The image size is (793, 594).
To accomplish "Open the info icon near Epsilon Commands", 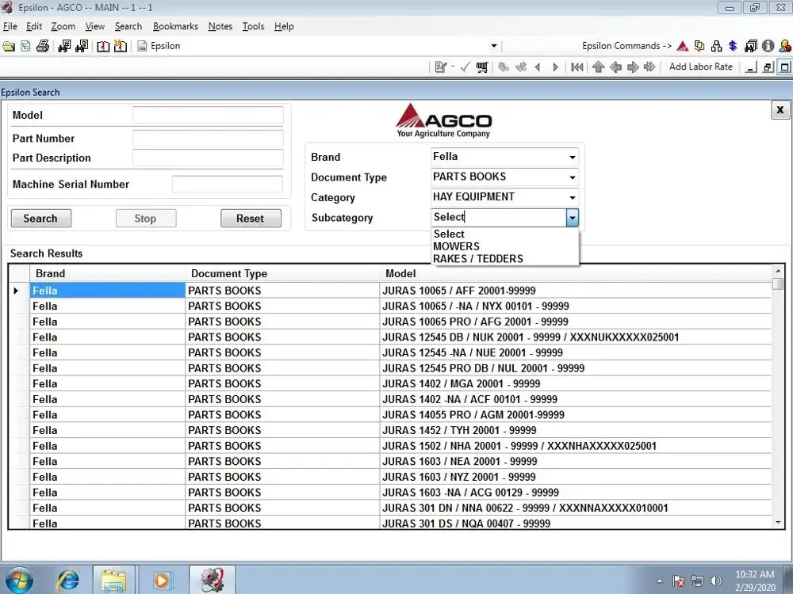I will (x=766, y=46).
